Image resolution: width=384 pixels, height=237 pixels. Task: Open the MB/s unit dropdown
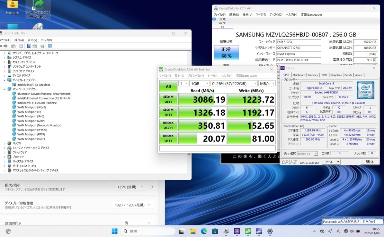tap(267, 83)
